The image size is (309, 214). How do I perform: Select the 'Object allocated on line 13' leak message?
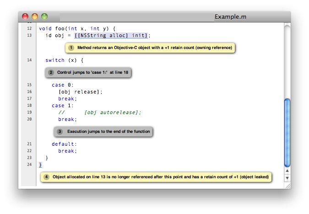(x=156, y=177)
